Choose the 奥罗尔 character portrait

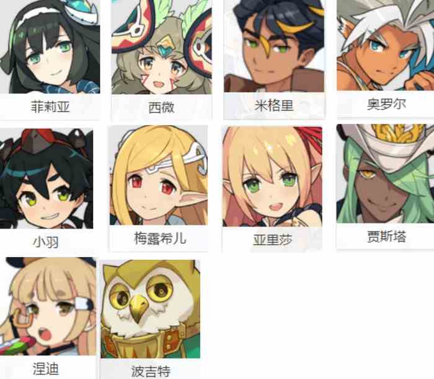(x=385, y=45)
